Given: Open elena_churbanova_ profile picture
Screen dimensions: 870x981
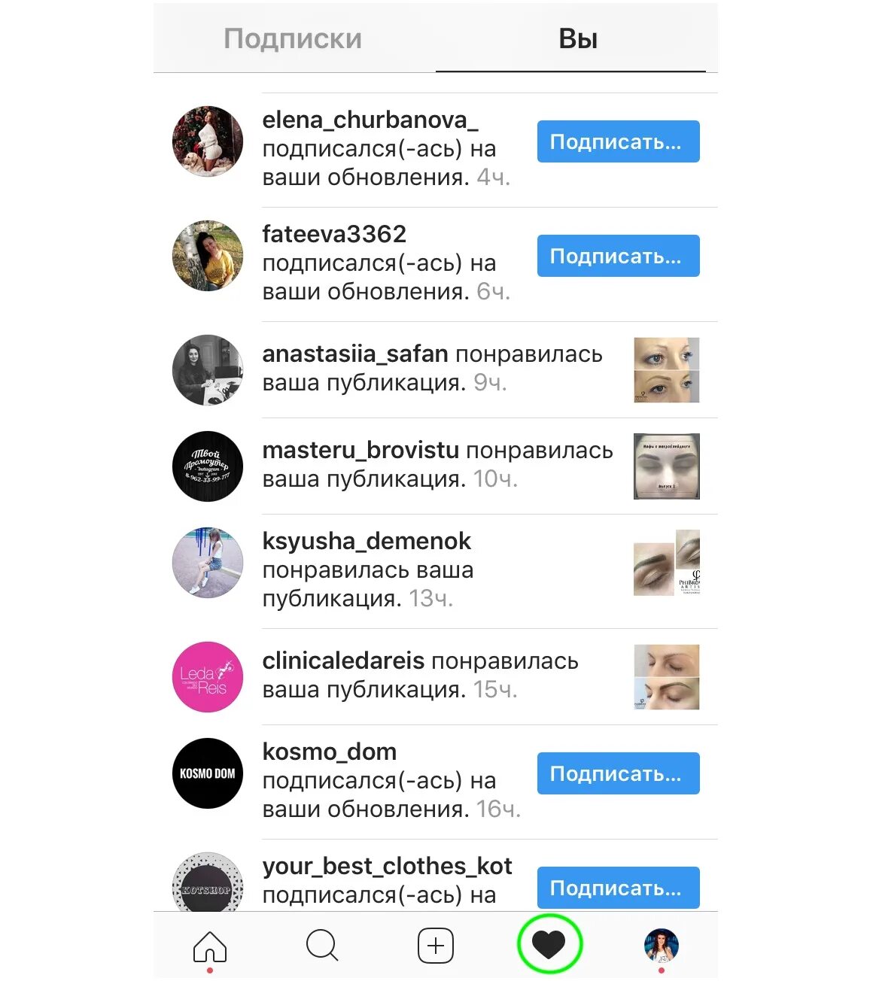Looking at the screenshot, I should click(x=208, y=141).
